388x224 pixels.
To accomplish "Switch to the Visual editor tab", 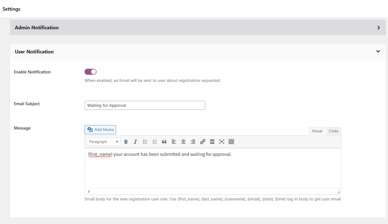I will tap(317, 131).
